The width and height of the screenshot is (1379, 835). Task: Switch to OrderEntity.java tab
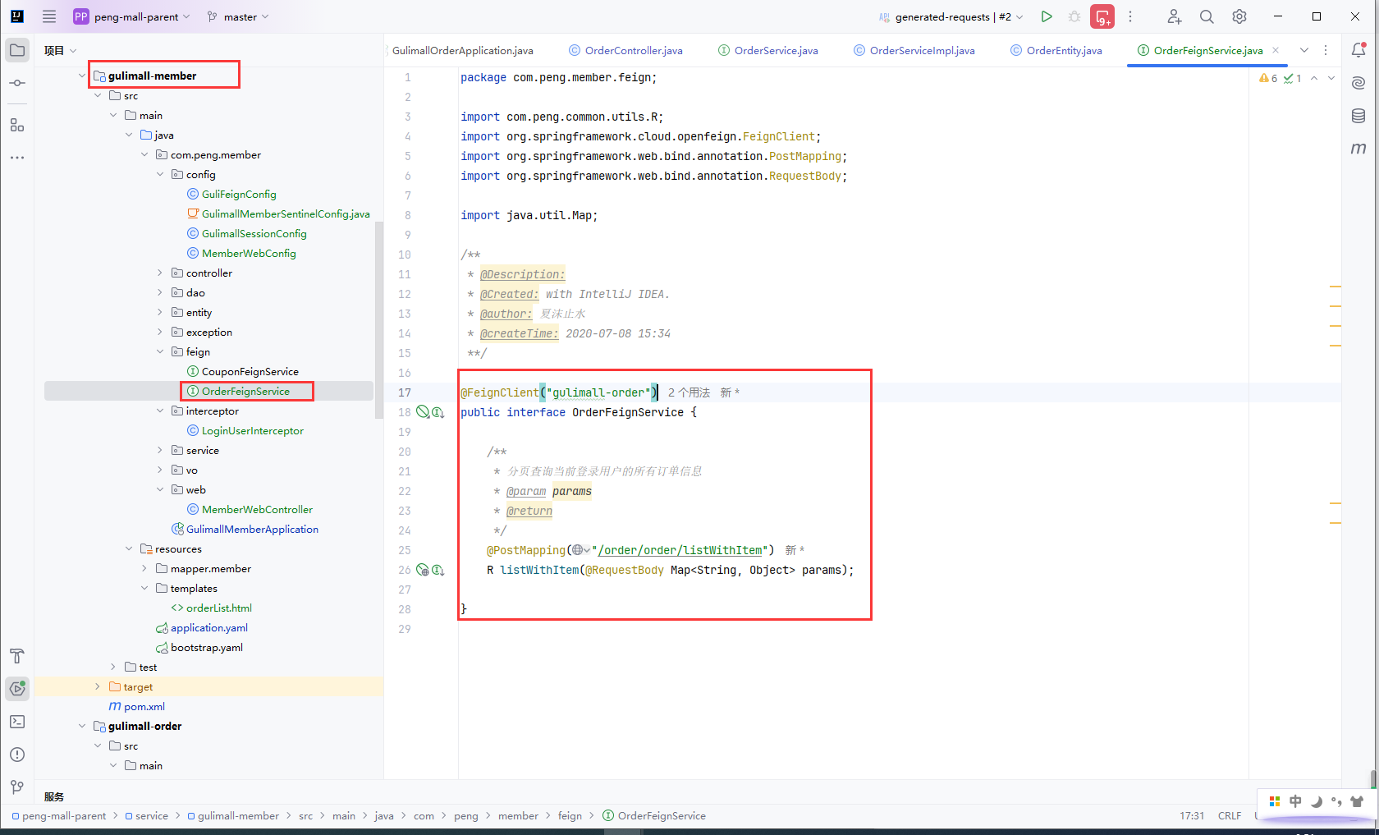pyautogui.click(x=1056, y=50)
